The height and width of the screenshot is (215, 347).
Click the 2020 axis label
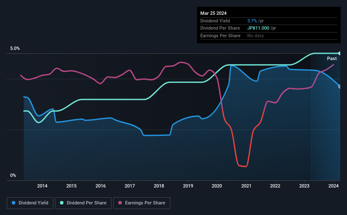[x=217, y=186]
